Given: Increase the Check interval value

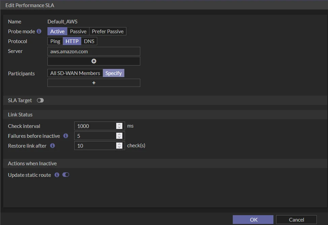Looking at the screenshot, I should tap(119, 124).
